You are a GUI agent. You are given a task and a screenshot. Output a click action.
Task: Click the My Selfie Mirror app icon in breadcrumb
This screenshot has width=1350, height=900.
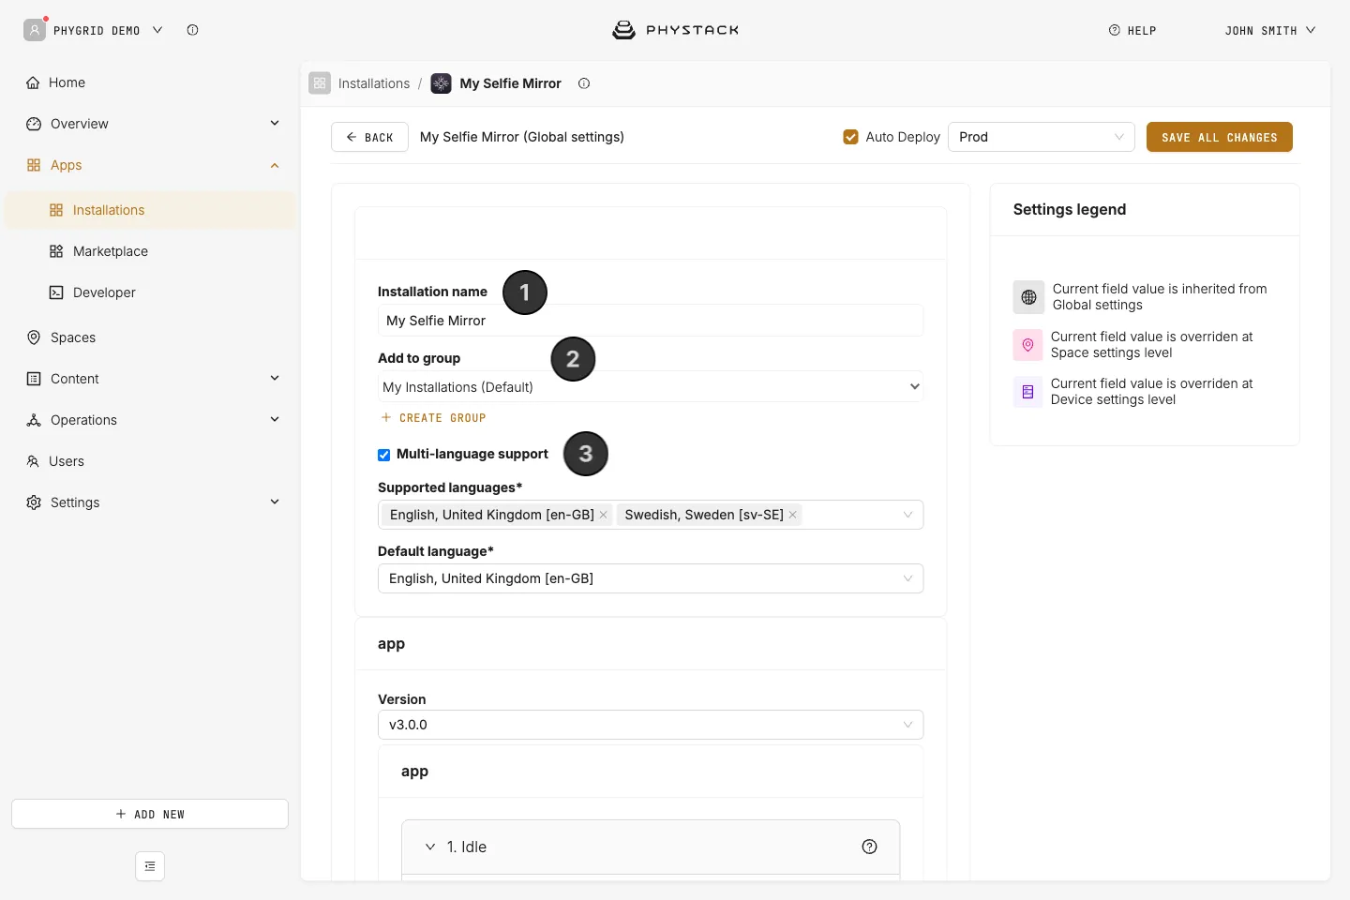[441, 83]
